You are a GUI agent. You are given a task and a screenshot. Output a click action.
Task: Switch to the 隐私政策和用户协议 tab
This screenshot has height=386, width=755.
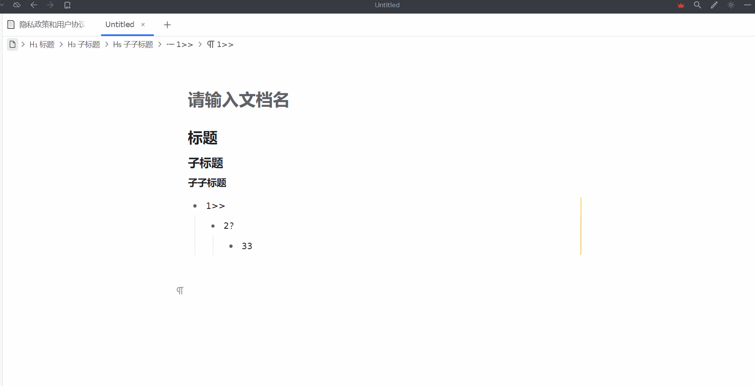(x=47, y=25)
